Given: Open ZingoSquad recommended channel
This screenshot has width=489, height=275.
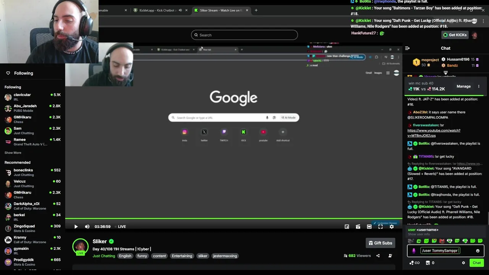Looking at the screenshot, I should (32, 228).
